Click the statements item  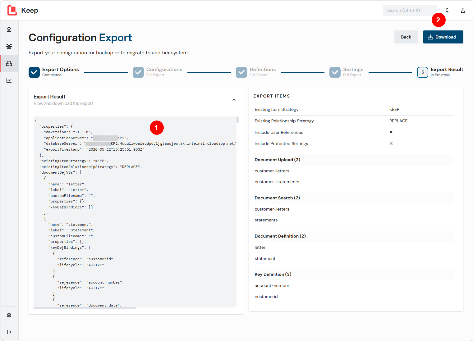[x=266, y=220]
